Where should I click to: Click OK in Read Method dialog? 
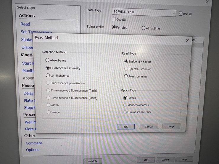click(x=126, y=127)
